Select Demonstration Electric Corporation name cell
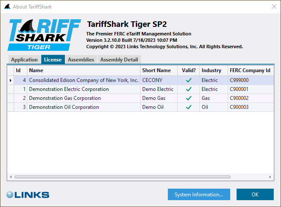Screen dimensions: 281x207 84,89
